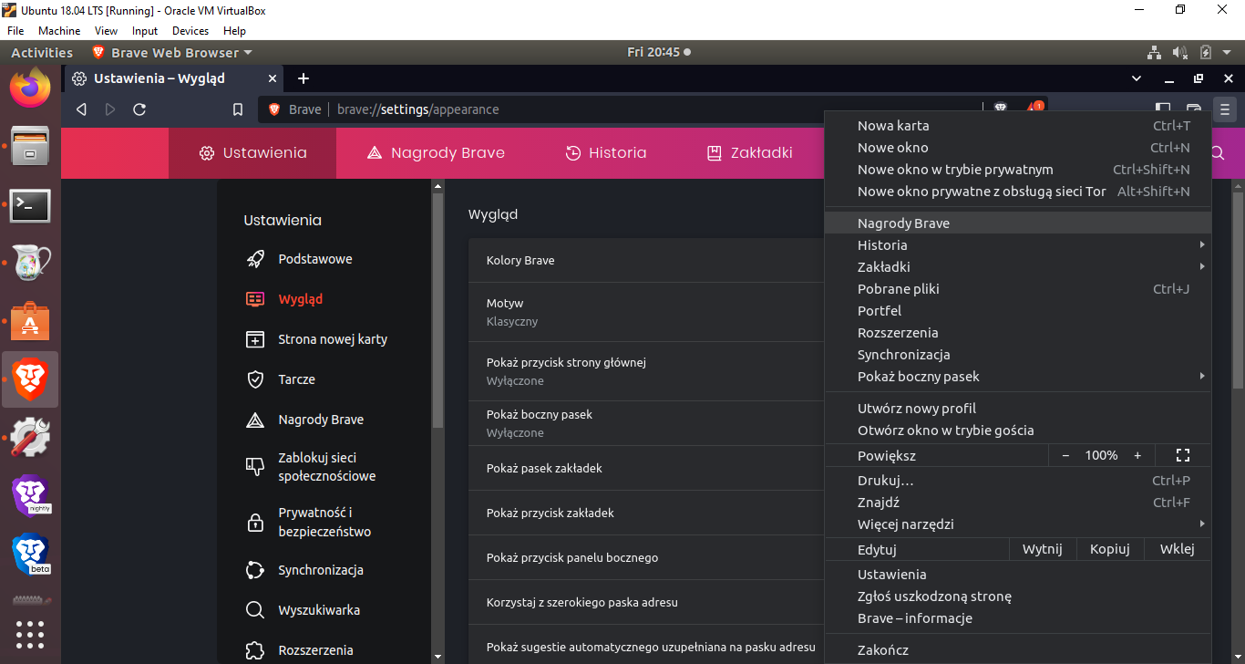Click the Kolory Brave settings row

[x=646, y=261]
